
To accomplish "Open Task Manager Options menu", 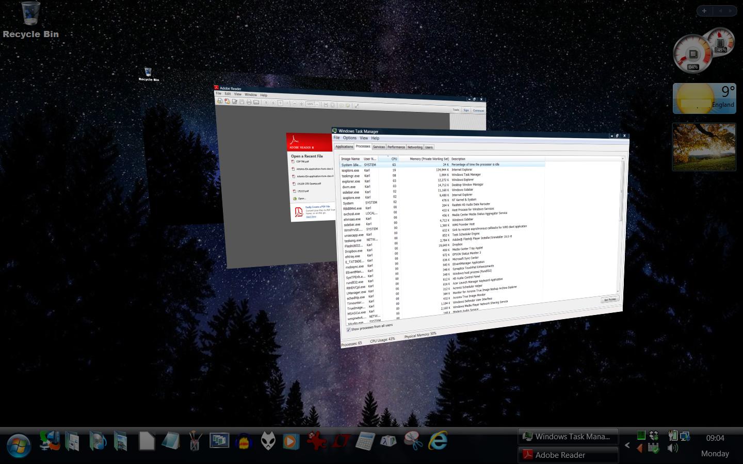I will [x=349, y=138].
